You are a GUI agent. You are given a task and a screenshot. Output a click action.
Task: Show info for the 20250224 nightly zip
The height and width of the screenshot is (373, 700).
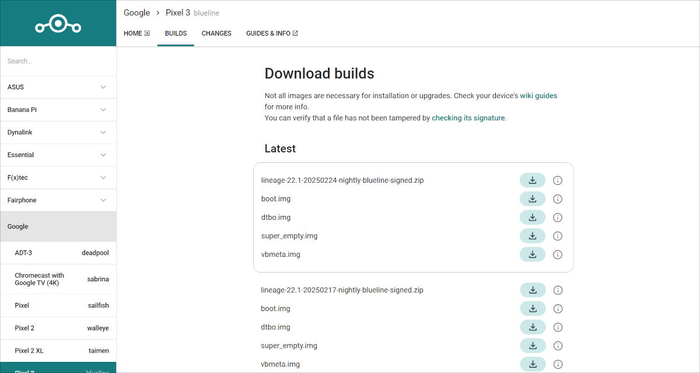tap(557, 180)
